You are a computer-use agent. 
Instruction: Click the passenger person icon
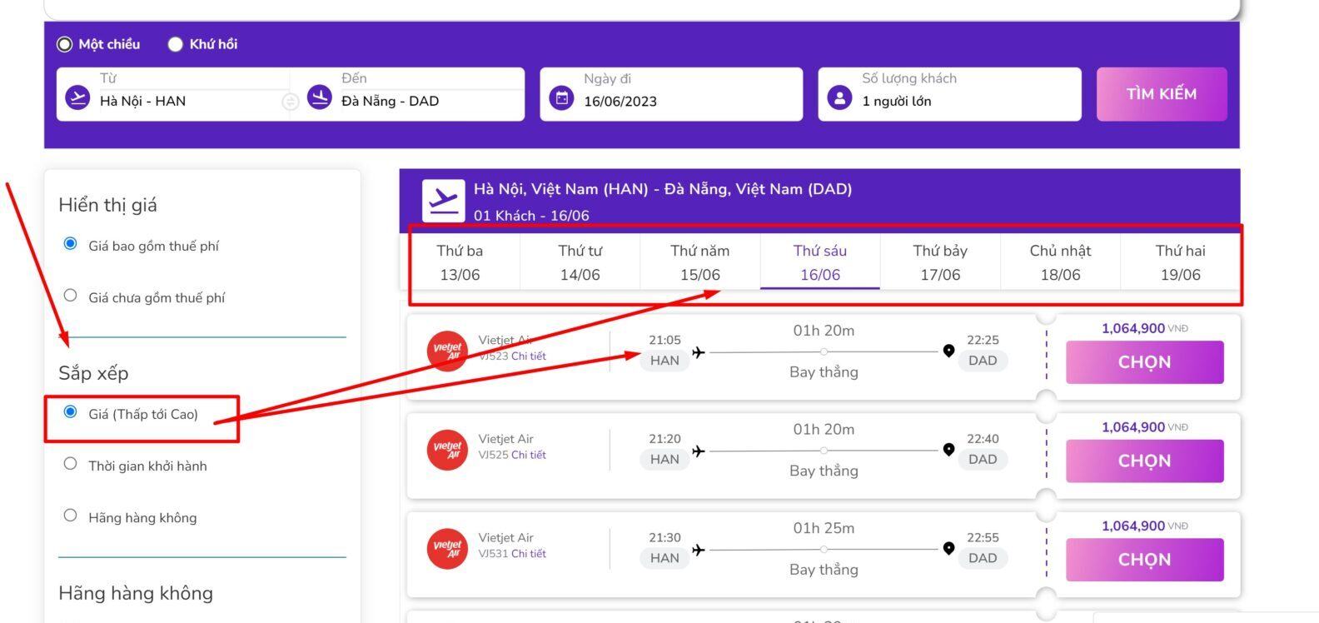coord(839,97)
